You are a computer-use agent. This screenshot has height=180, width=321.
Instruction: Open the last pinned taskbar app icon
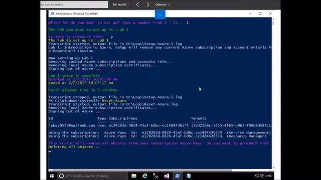click(189, 176)
